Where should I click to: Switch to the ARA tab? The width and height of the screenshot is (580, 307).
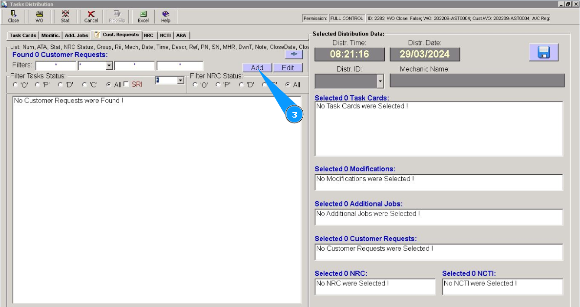181,36
